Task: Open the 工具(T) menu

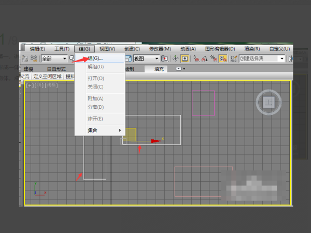Action: (62, 49)
